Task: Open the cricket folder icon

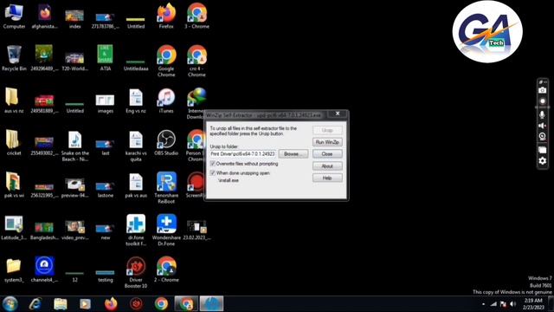Action: click(x=14, y=143)
